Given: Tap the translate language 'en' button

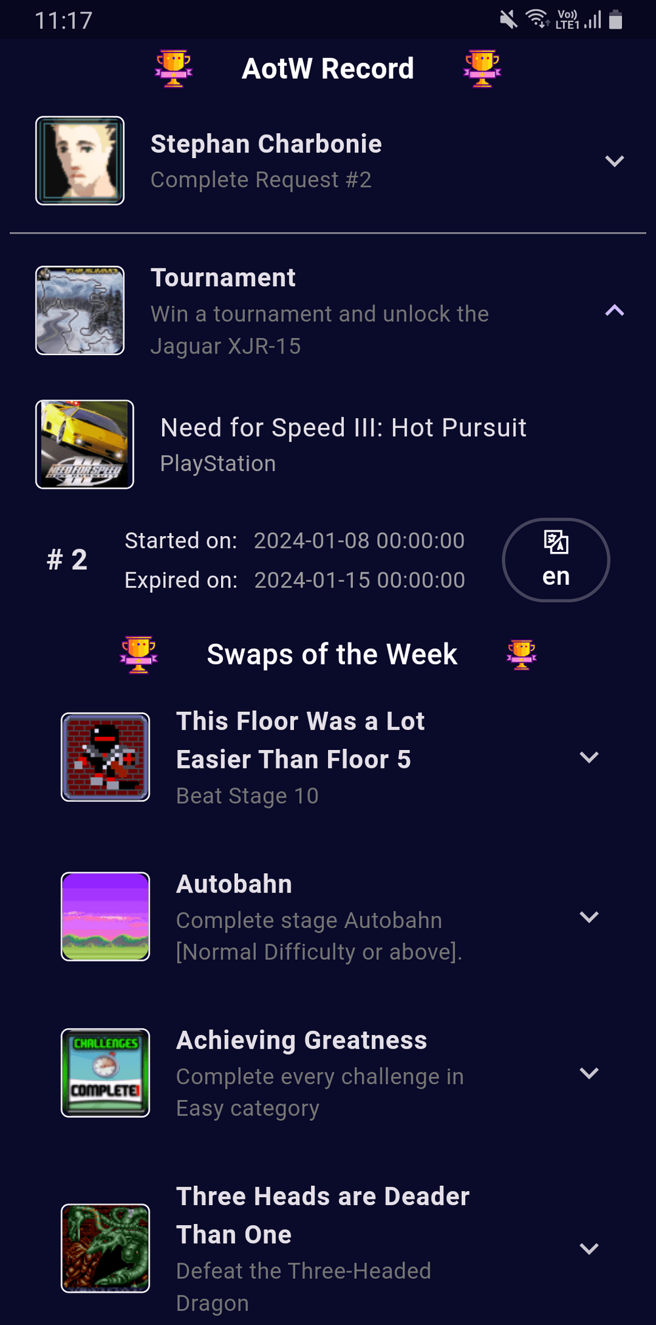Looking at the screenshot, I should click(556, 560).
